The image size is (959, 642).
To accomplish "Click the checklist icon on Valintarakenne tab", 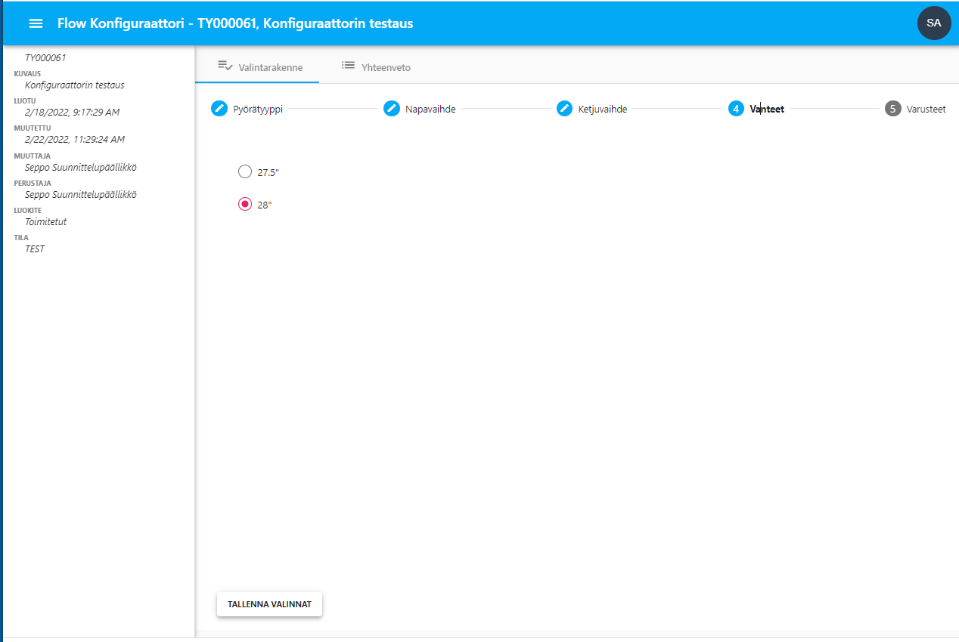I will [x=225, y=66].
